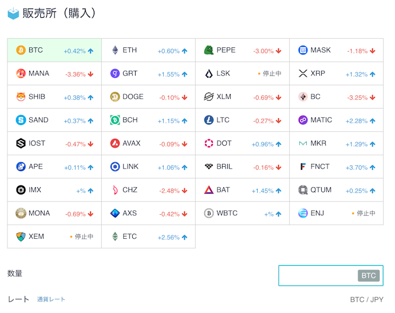Click the APE coin icon
Image resolution: width=395 pixels, height=313 pixels.
[x=21, y=167]
